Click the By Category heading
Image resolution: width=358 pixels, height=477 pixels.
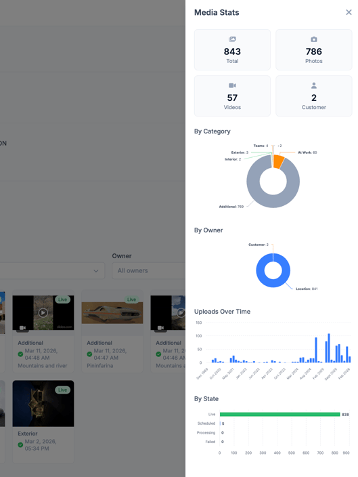(212, 131)
